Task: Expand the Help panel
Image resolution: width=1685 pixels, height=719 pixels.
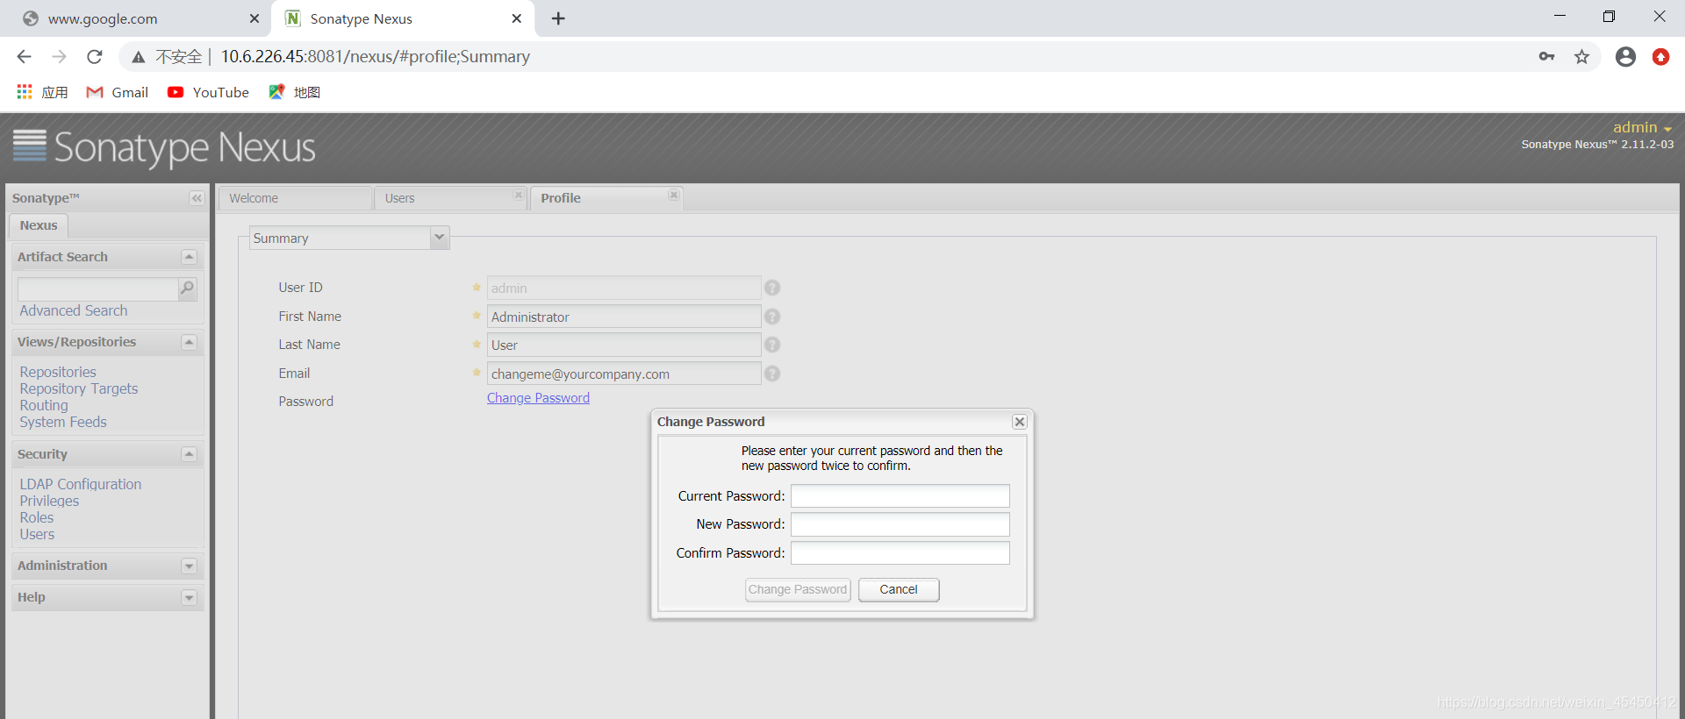Action: click(x=189, y=598)
